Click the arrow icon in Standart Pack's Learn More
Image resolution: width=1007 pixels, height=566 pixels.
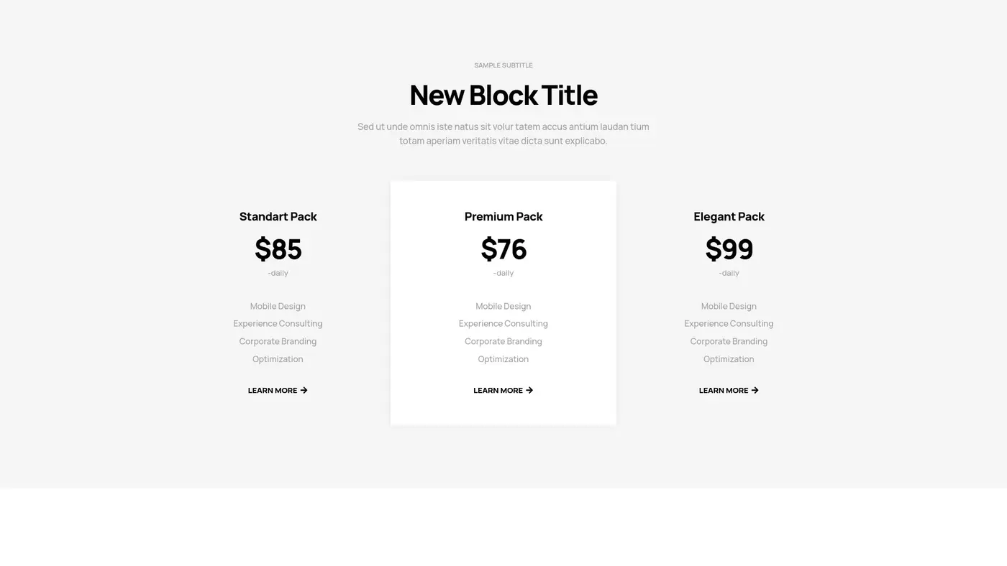[304, 390]
